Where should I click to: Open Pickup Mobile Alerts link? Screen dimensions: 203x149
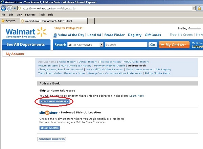pos(157,73)
